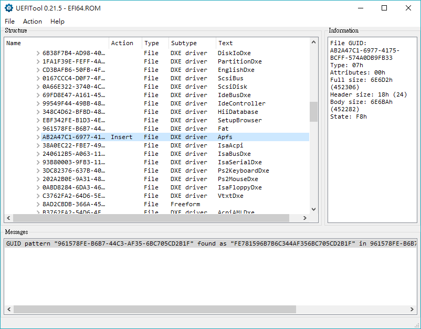This screenshot has width=421, height=329.
Task: Maximize the UEFITool window
Action: [x=384, y=8]
